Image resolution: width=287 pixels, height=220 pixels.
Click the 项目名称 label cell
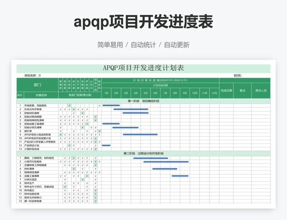33,75
